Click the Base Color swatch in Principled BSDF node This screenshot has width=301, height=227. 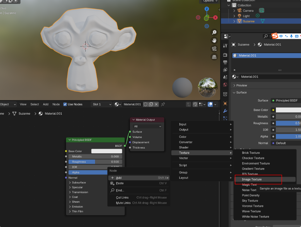coord(106,151)
